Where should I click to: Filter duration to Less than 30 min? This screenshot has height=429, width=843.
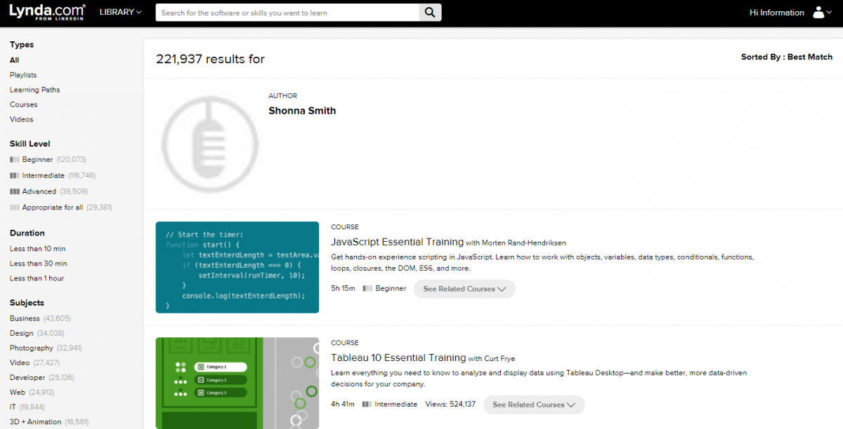[39, 264]
